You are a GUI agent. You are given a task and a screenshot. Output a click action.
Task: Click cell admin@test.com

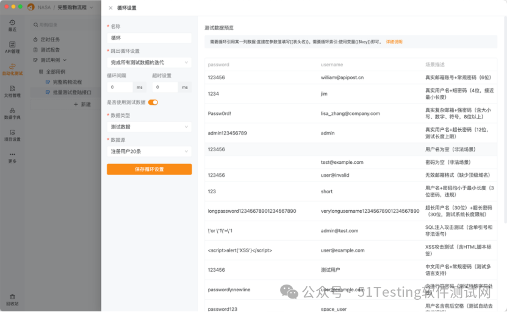(x=339, y=230)
